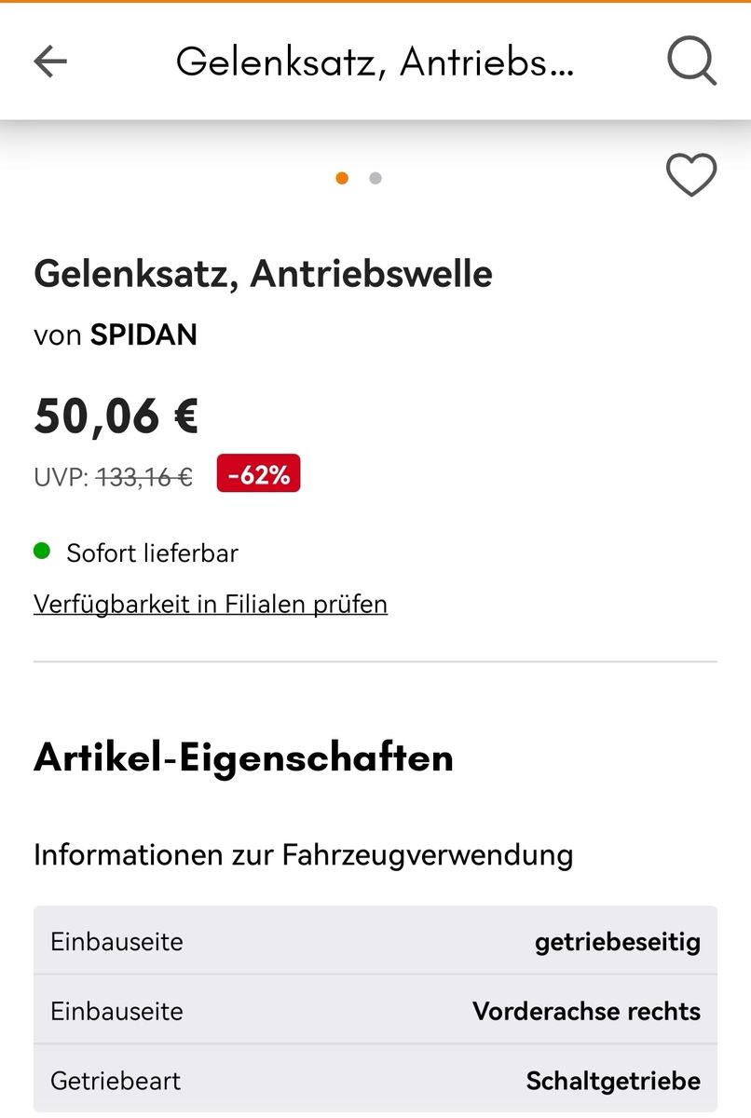
Task: Add product to wishlist via heart icon
Action: (x=691, y=174)
